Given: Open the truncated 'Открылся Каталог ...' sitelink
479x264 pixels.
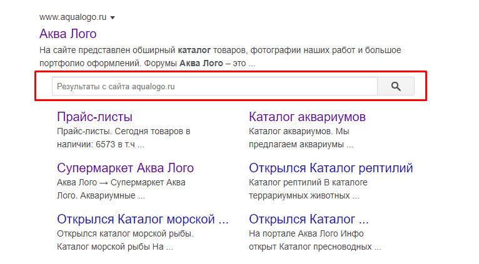Looking at the screenshot, I should 309,219.
